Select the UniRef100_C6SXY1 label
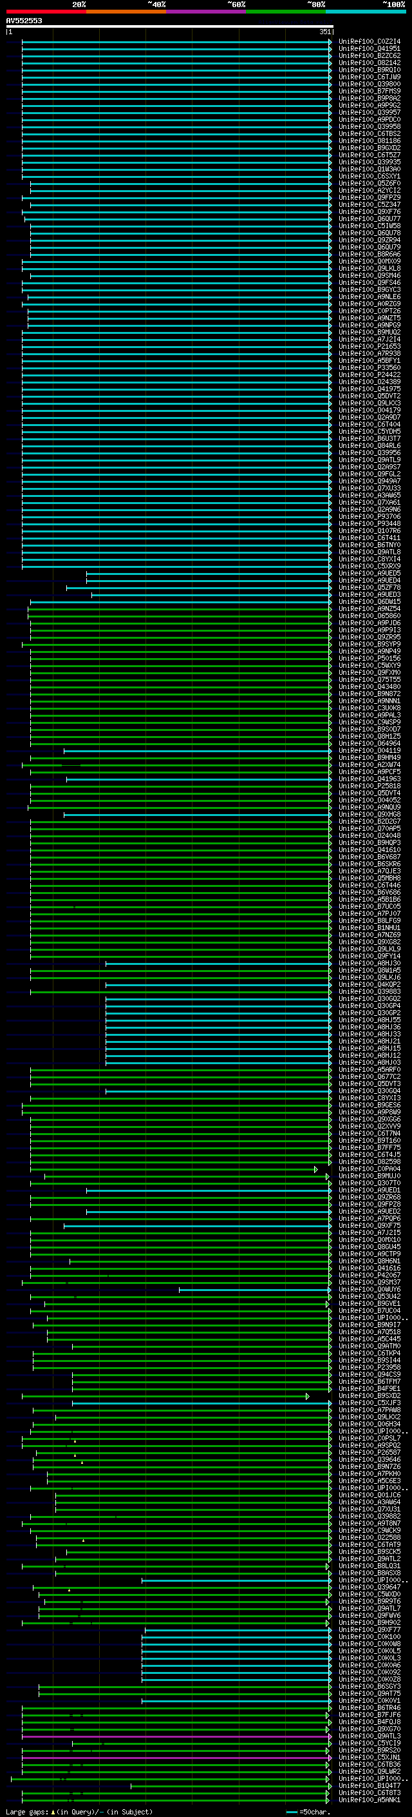The width and height of the screenshot is (412, 1817). click(x=369, y=177)
